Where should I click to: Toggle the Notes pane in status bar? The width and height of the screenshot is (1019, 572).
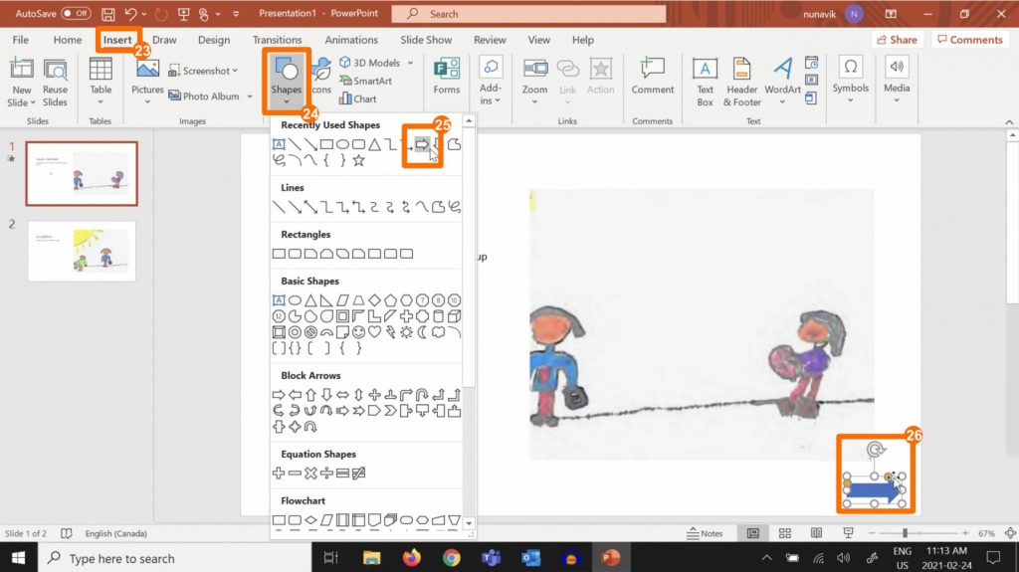click(x=705, y=533)
